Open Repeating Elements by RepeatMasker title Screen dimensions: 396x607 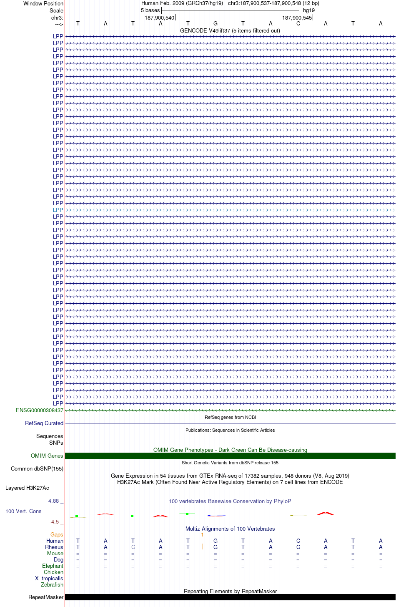tap(230, 591)
